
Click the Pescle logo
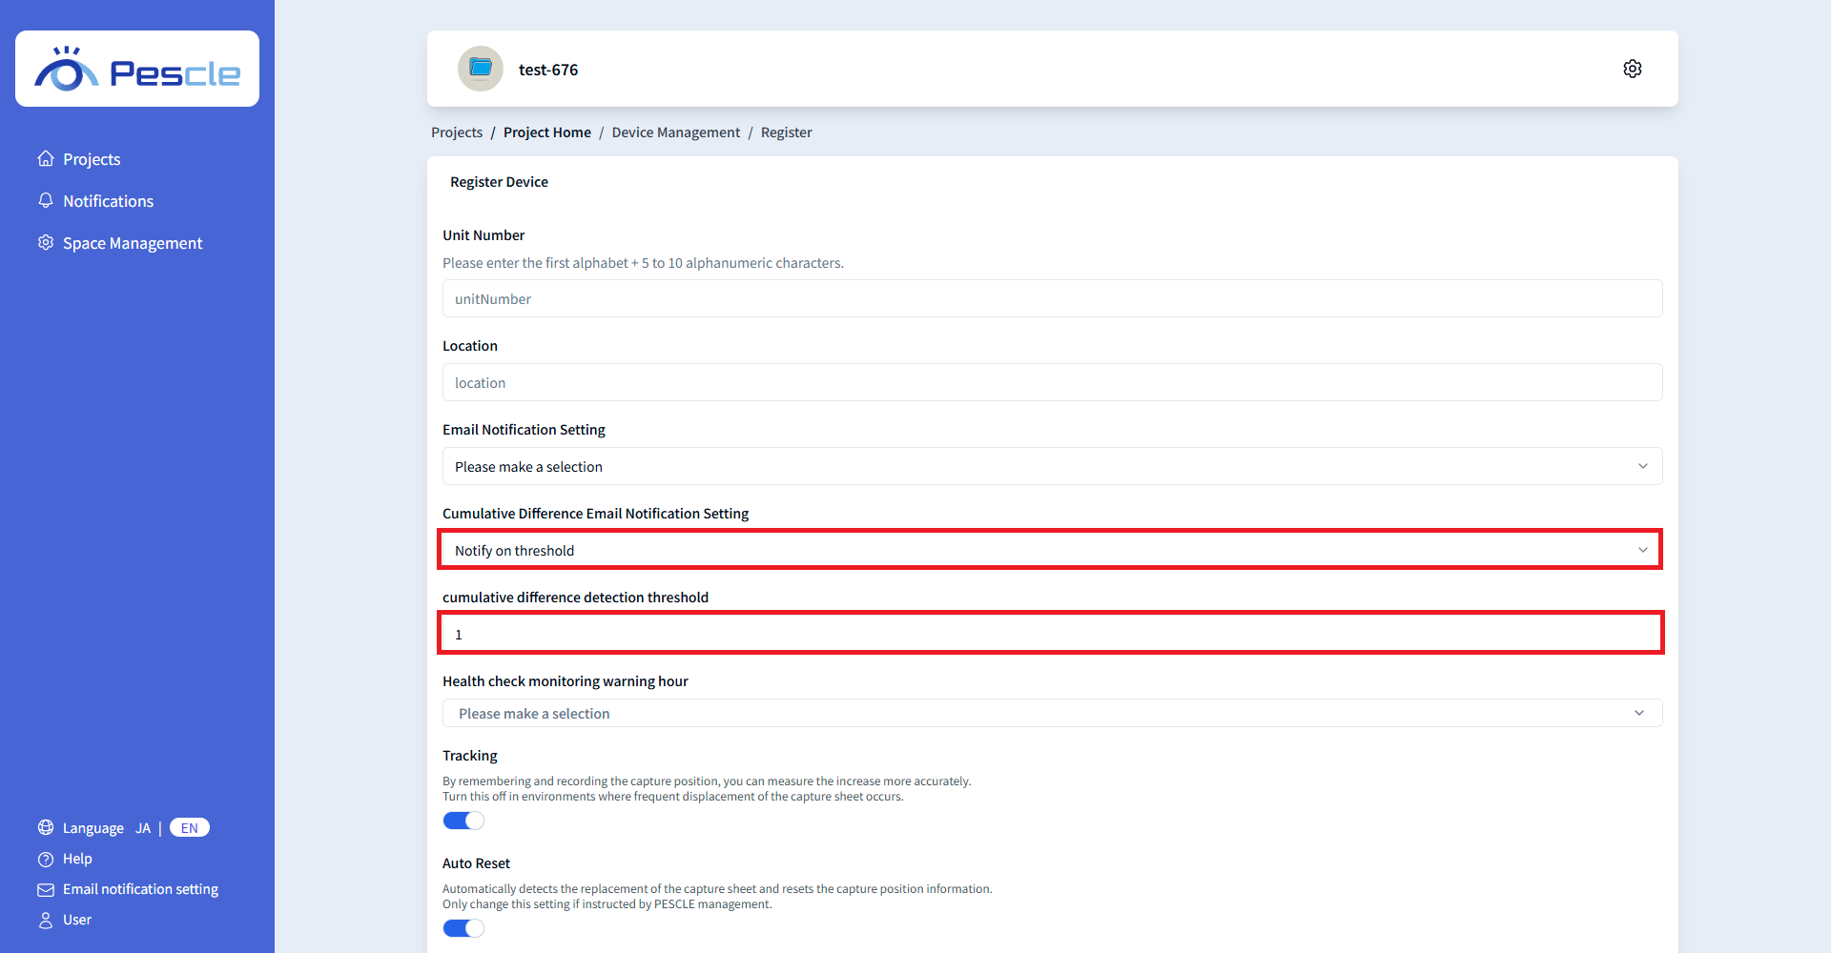tap(137, 70)
